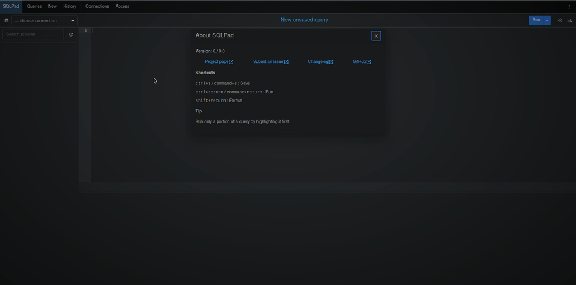Click the Version 6.10.0 text

[210, 51]
